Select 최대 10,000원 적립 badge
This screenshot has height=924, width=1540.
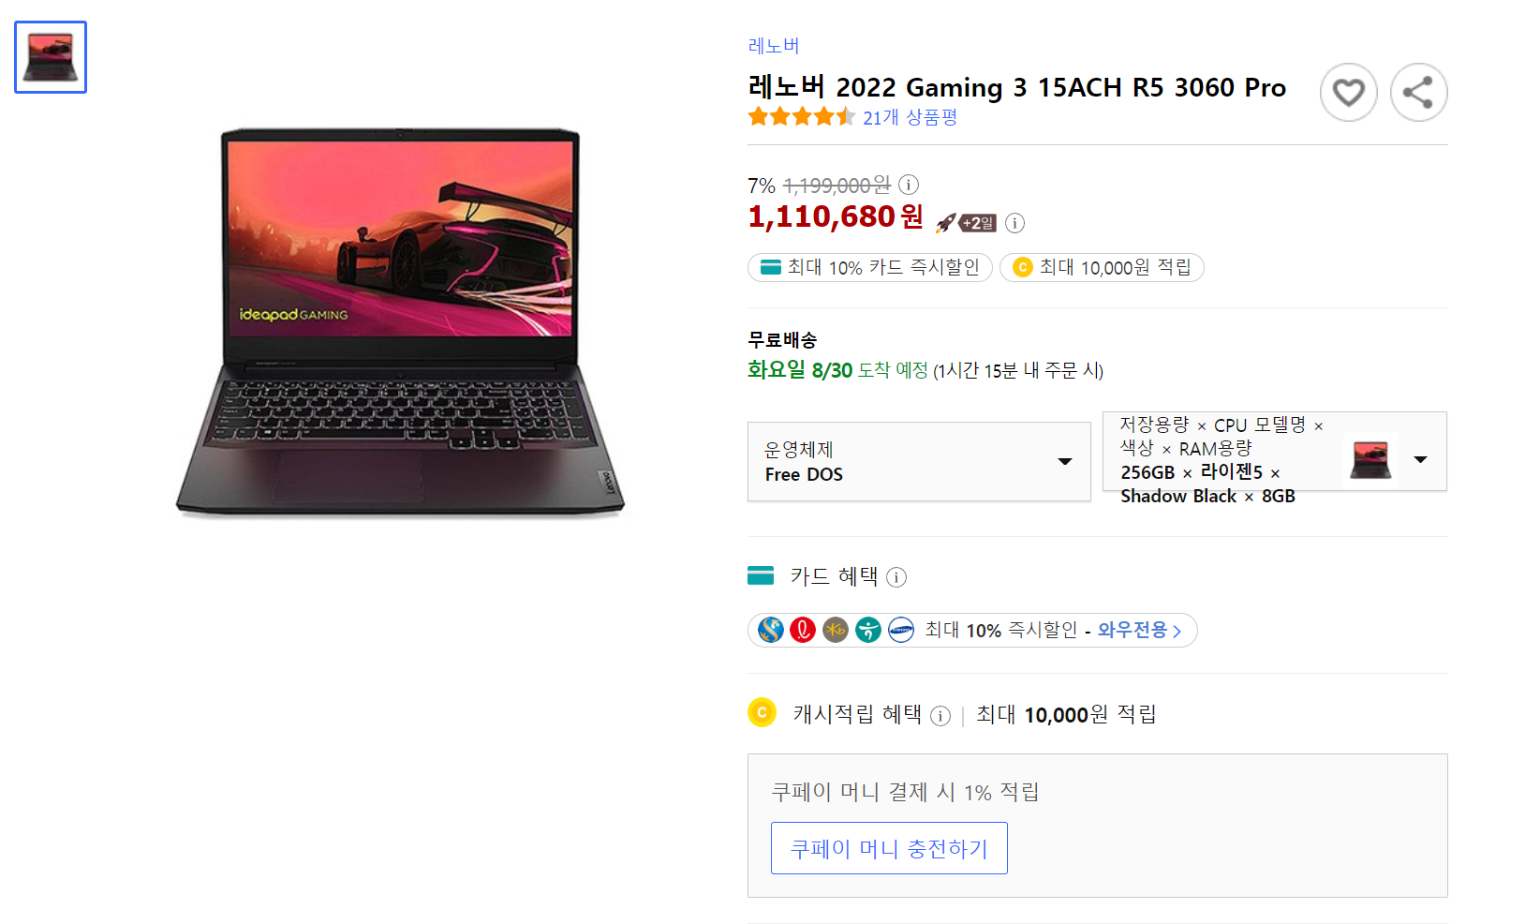pyautogui.click(x=1102, y=267)
